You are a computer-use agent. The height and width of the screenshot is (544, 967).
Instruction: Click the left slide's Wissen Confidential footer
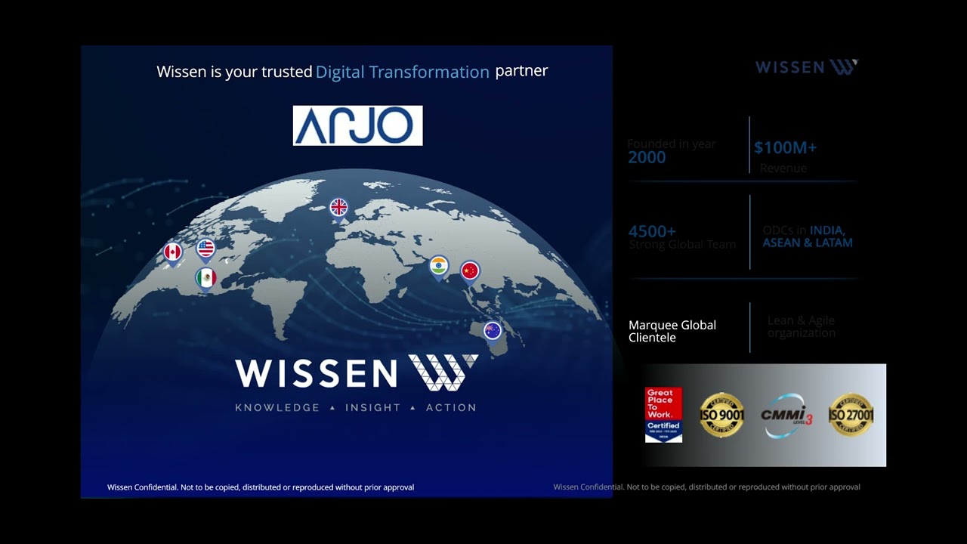tap(261, 487)
